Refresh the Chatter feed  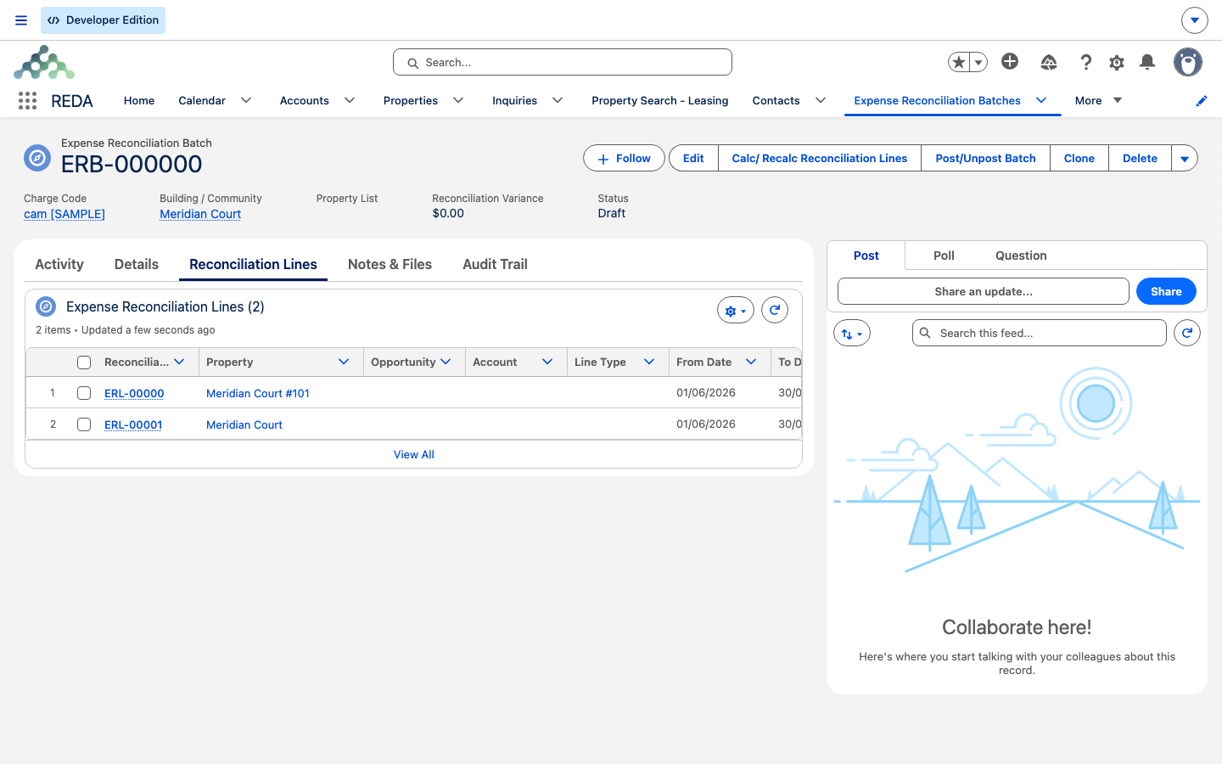[1187, 333]
